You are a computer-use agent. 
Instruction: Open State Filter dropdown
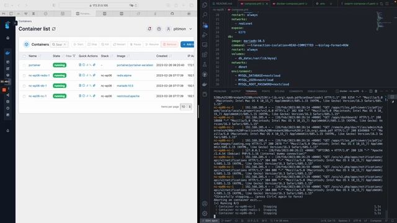coord(70,56)
